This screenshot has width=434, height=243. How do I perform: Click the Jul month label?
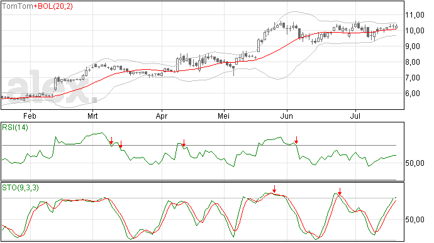click(355, 116)
